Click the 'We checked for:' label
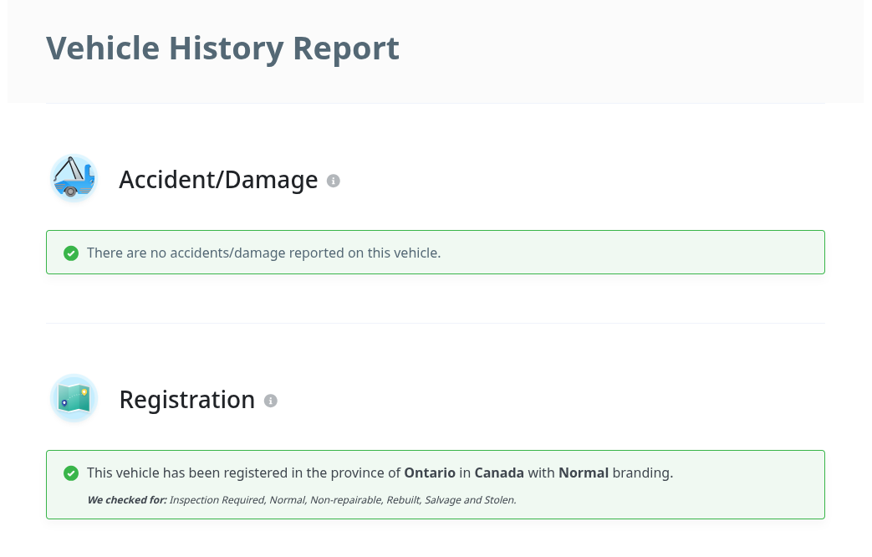The image size is (872, 557). tap(126, 500)
